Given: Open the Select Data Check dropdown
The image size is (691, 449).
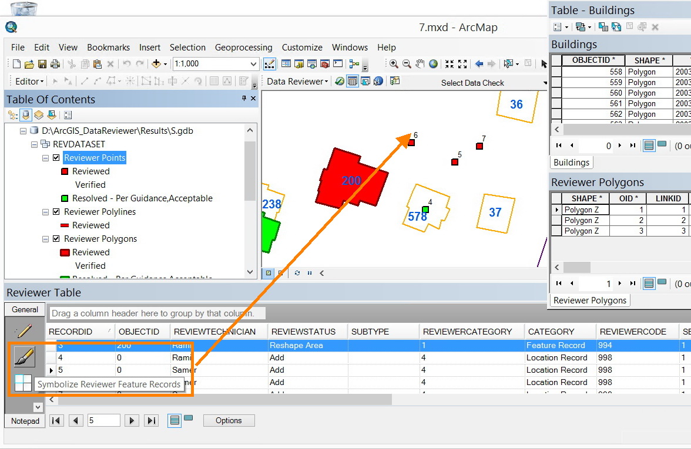Looking at the screenshot, I should point(545,83).
